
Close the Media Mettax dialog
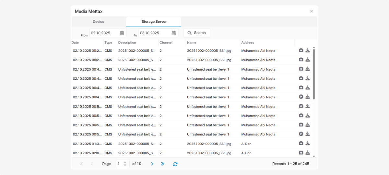(x=312, y=11)
